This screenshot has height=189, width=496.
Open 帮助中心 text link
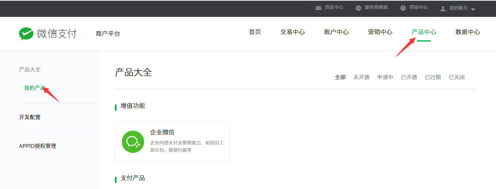pyautogui.click(x=419, y=8)
